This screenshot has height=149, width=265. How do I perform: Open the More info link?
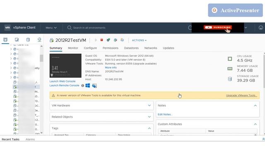[x=111, y=67]
